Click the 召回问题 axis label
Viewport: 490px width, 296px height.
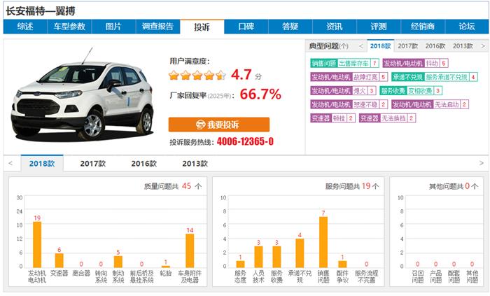(417, 276)
